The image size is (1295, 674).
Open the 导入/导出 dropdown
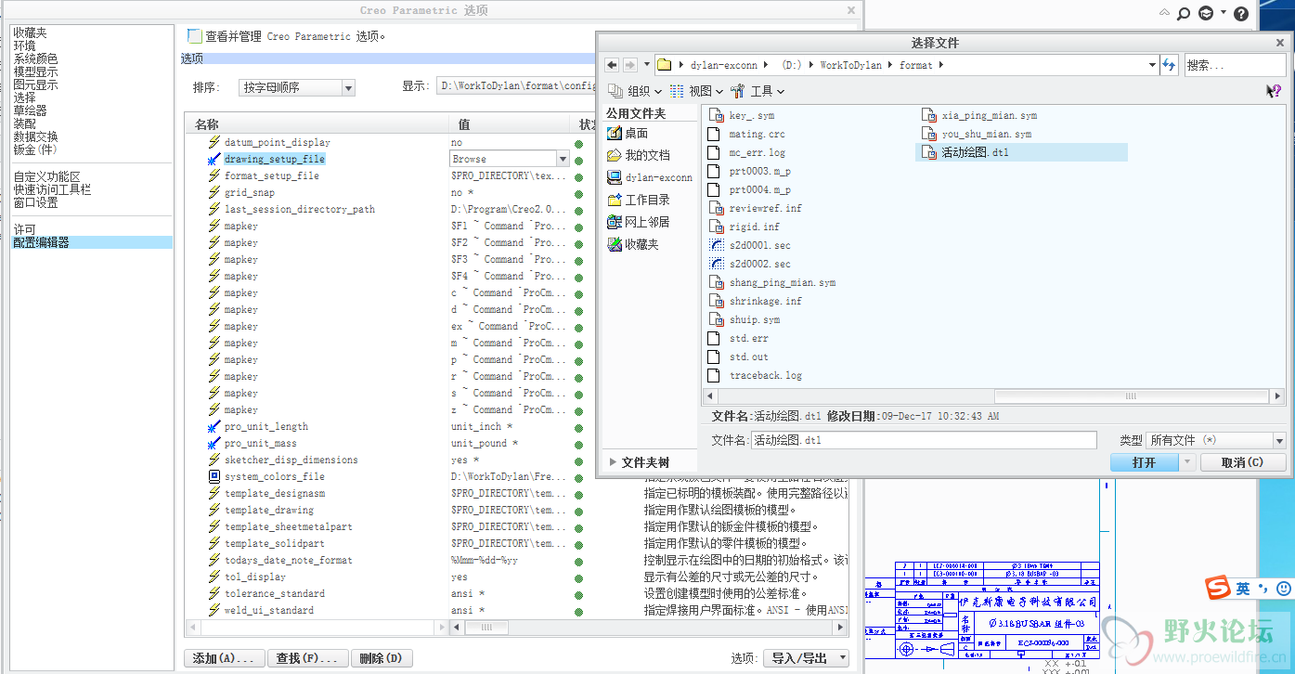806,657
